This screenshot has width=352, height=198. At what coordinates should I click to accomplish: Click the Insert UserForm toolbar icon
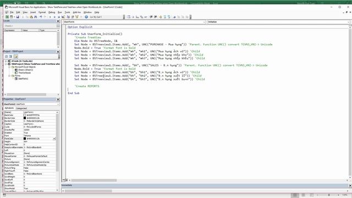click(11, 17)
